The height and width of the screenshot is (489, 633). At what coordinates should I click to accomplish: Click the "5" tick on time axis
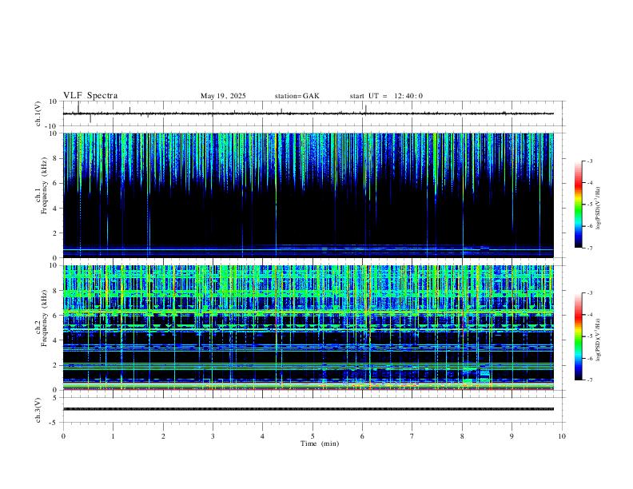(313, 436)
